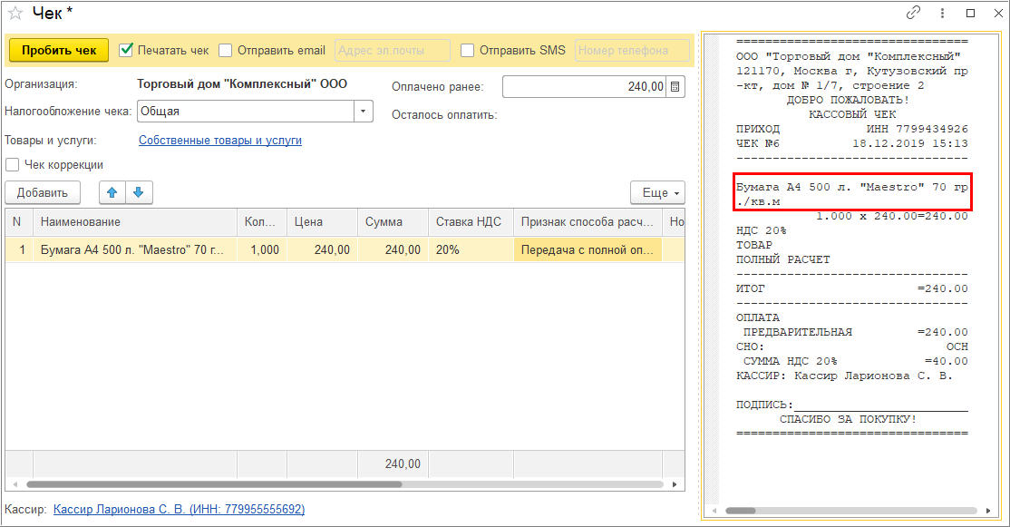This screenshot has height=527, width=1010.
Task: Enable Отправить SMS checkbox
Action: [468, 50]
